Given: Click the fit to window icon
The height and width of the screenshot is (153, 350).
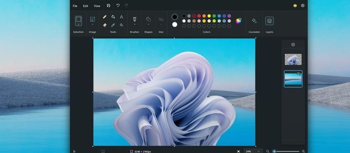Looking at the screenshot, I should 239,151.
